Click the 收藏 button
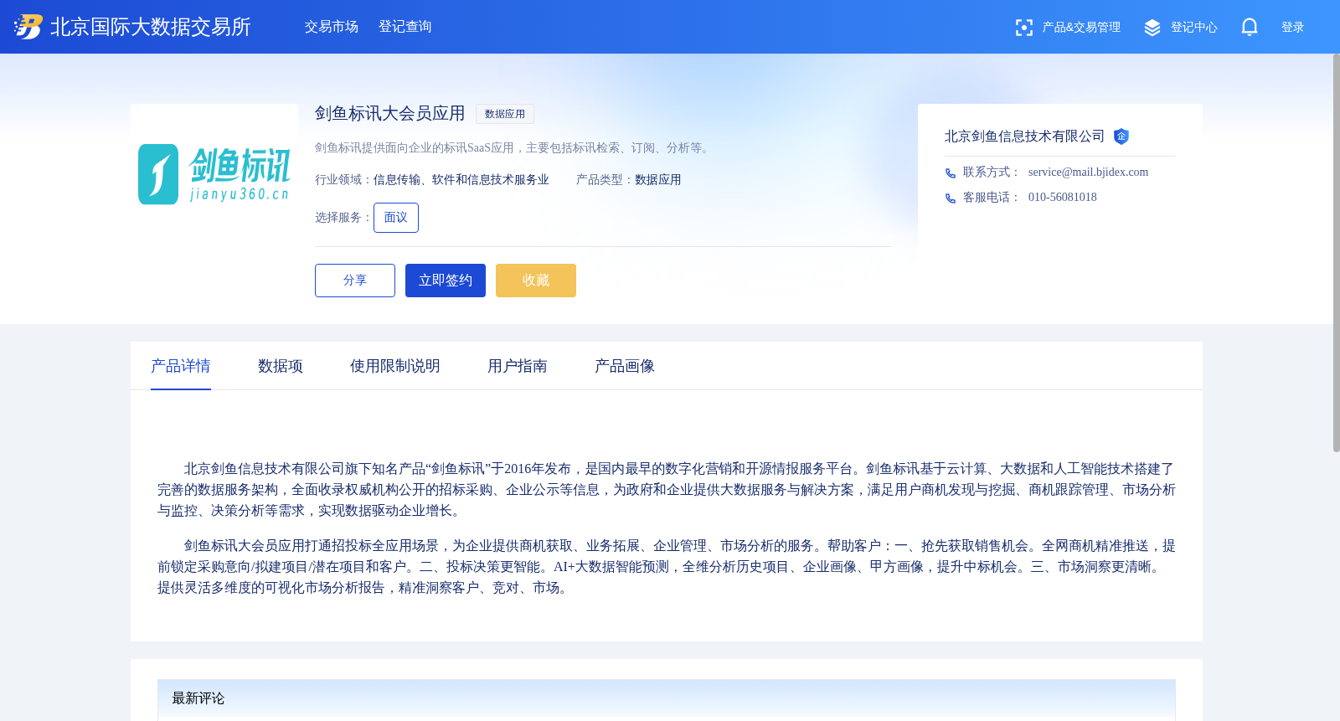Viewport: 1340px width, 721px height. (536, 281)
